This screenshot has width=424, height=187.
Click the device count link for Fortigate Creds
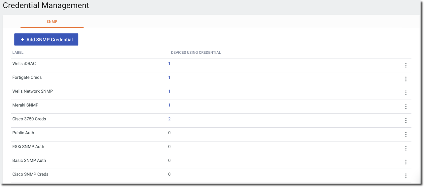pyautogui.click(x=169, y=78)
